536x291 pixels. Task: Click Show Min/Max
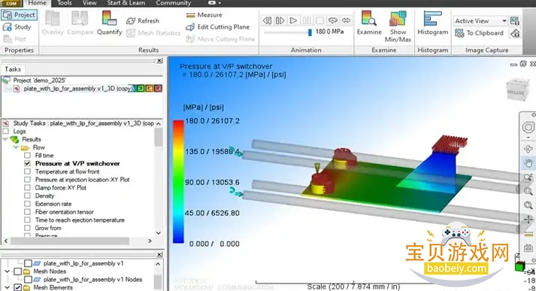(x=398, y=26)
